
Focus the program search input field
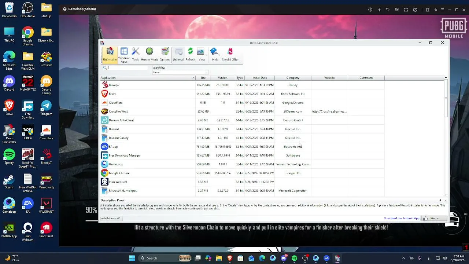(128, 68)
